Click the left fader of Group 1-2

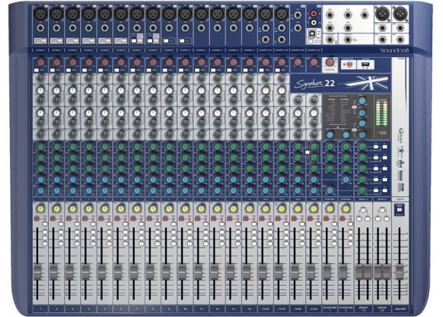pyautogui.click(x=359, y=272)
